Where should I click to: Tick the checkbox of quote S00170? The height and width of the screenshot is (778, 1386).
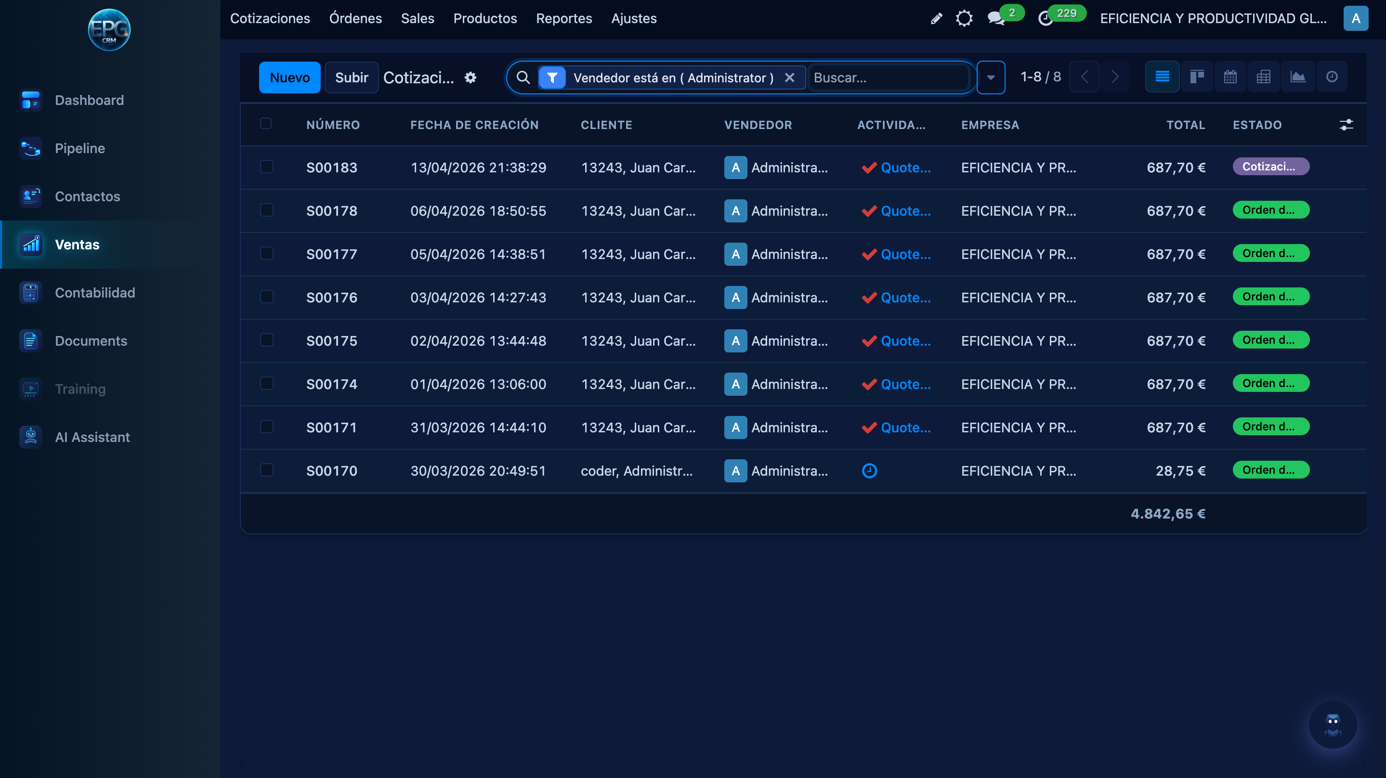pos(266,470)
